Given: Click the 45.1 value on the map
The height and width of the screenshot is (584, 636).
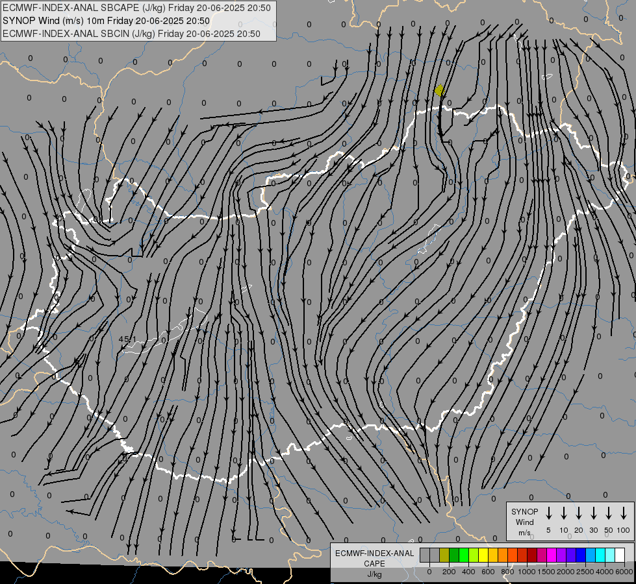Looking at the screenshot, I should (127, 339).
